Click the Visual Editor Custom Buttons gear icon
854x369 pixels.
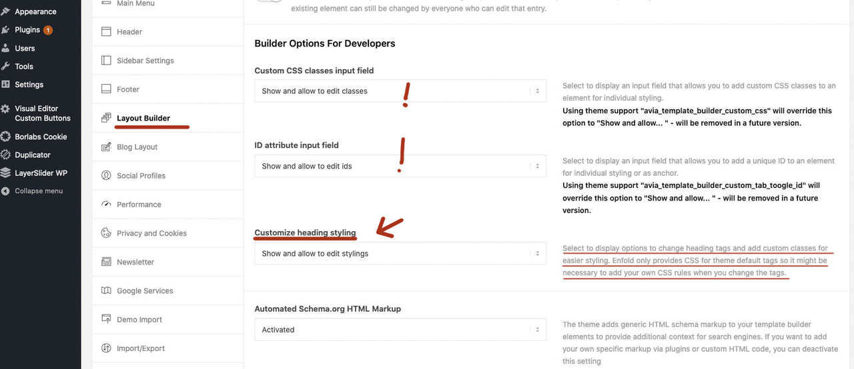coord(6,109)
